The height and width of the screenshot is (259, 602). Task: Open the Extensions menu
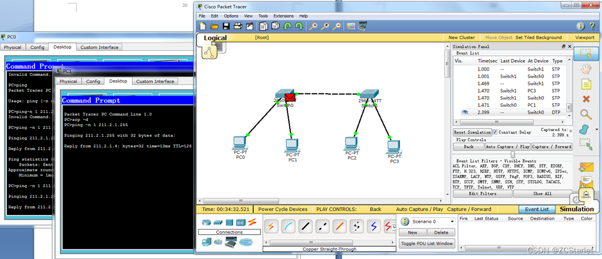tap(283, 16)
